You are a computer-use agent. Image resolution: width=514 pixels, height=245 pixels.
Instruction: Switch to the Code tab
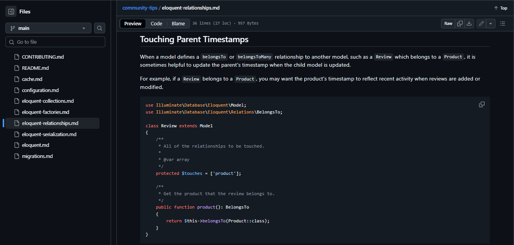coord(156,23)
